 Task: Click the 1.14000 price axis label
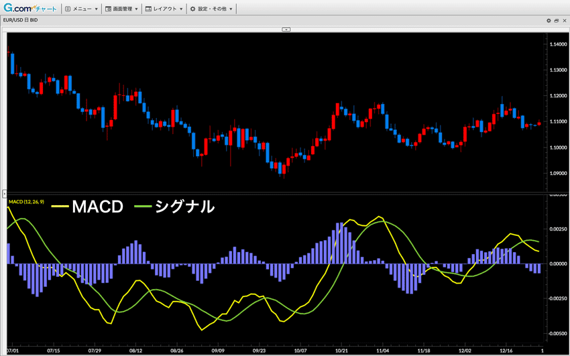click(556, 44)
